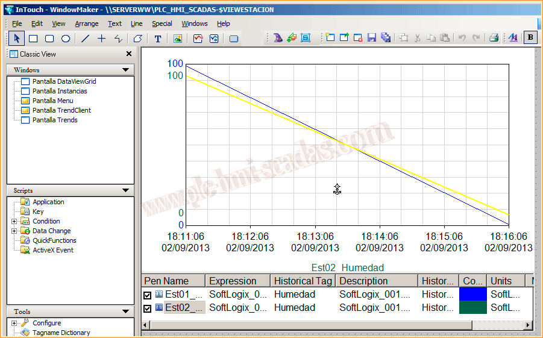Close the Classic View panel
The width and height of the screenshot is (543, 338).
(128, 54)
